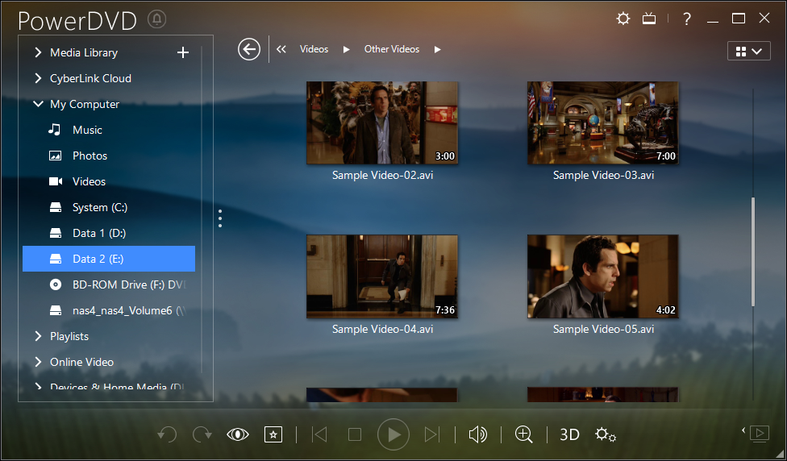Click the next track button

(x=431, y=434)
